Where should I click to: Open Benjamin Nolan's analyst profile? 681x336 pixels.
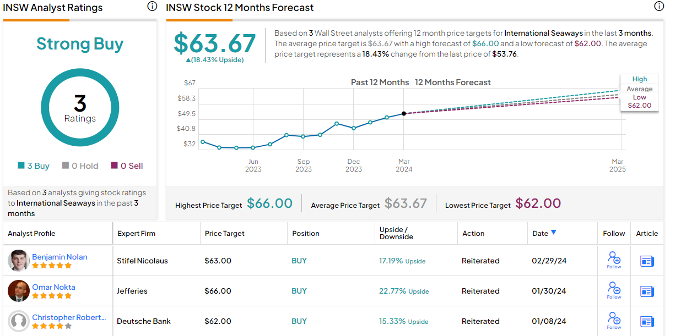[x=60, y=257]
